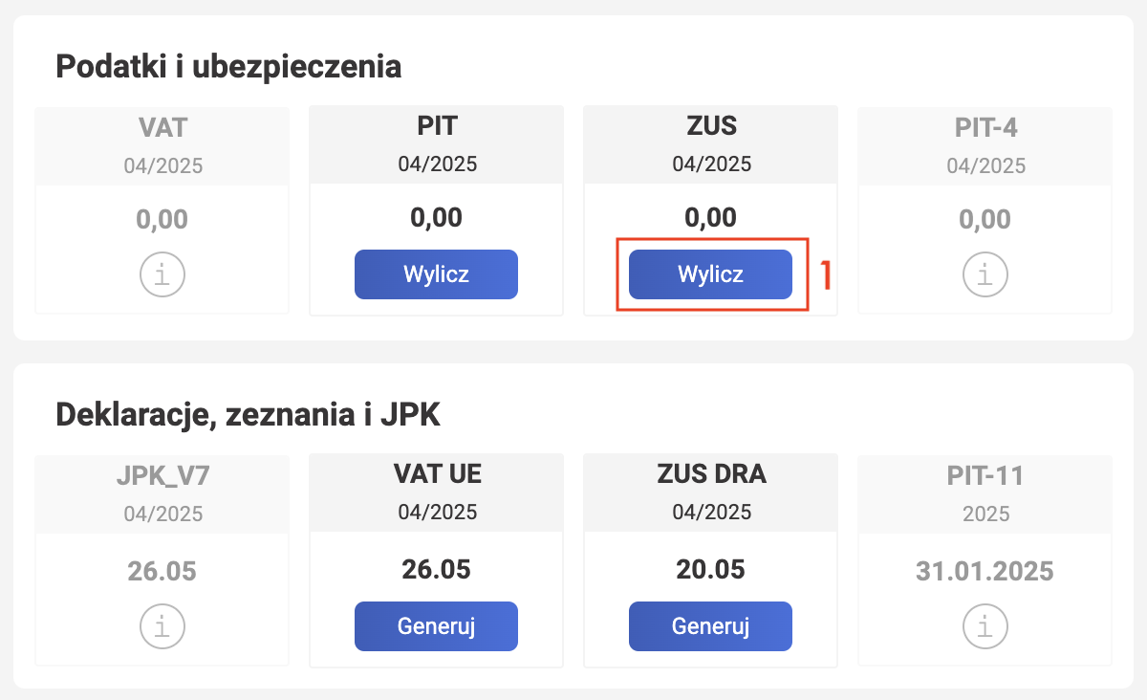Select the VAT tile header

pos(162,125)
